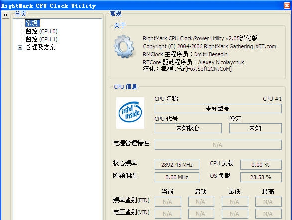Select the 常规 tree item
The width and height of the screenshot is (292, 220).
coord(32,23)
